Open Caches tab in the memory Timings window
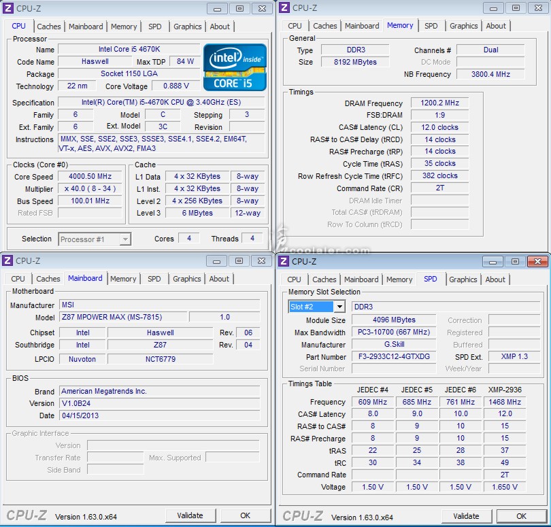 coord(324,26)
